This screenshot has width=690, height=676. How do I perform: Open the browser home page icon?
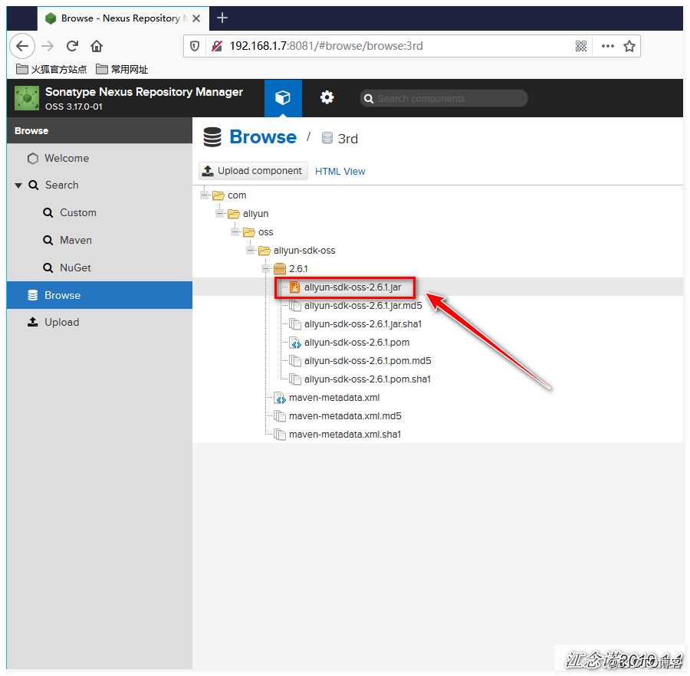click(97, 46)
